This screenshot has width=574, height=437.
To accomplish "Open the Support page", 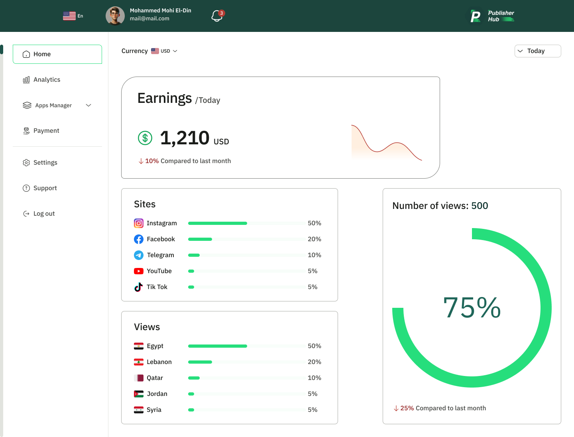I will 45,188.
